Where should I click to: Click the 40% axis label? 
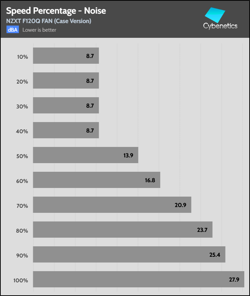22,131
